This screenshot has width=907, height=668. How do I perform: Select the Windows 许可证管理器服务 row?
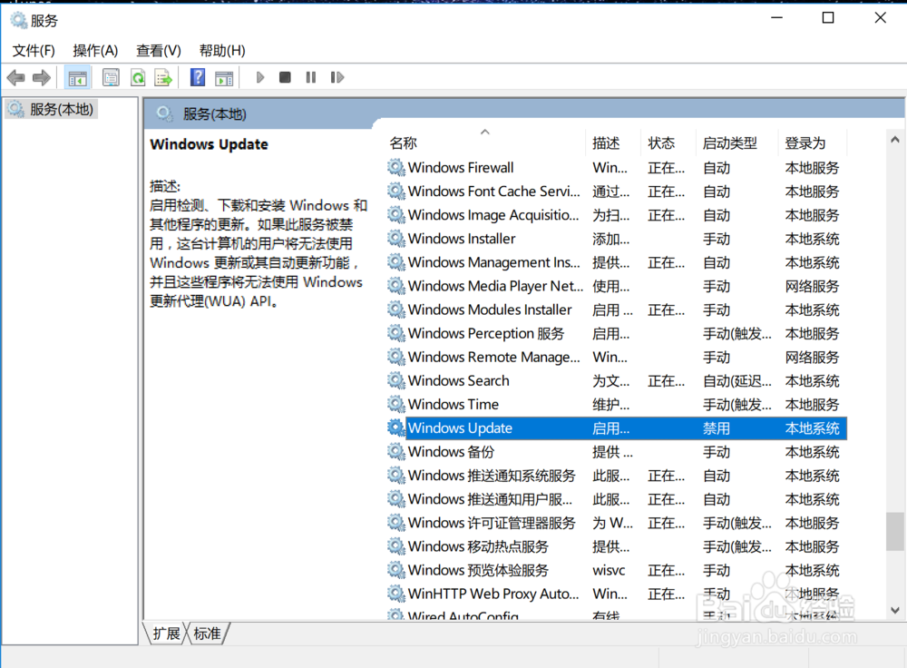(x=617, y=523)
